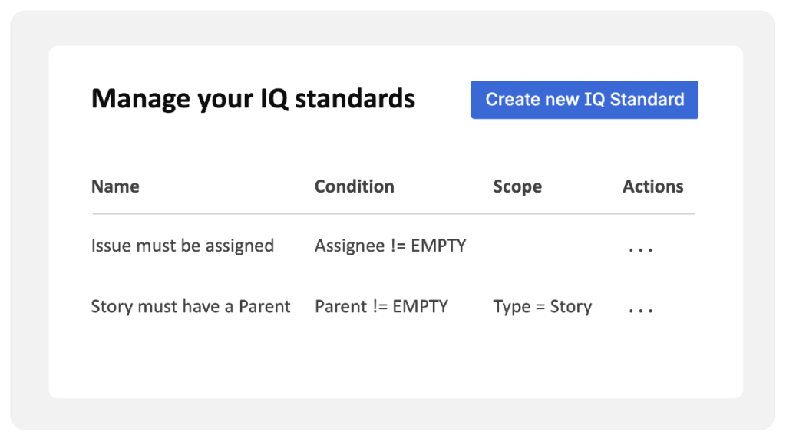Click the gray background outside the white card
This screenshot has height=435, width=786.
point(28,230)
